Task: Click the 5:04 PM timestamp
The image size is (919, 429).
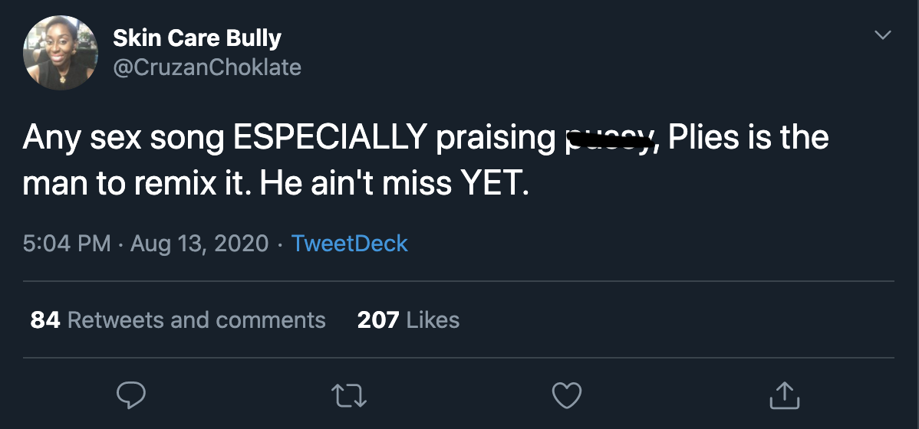Action: click(68, 244)
